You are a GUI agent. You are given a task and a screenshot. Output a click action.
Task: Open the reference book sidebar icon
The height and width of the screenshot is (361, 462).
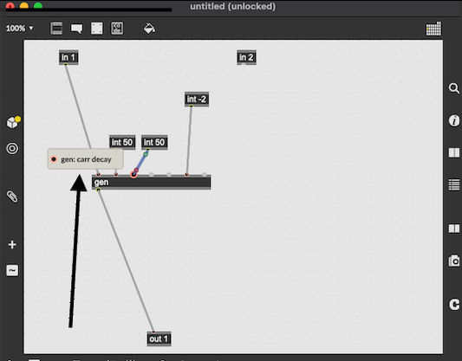pos(454,152)
